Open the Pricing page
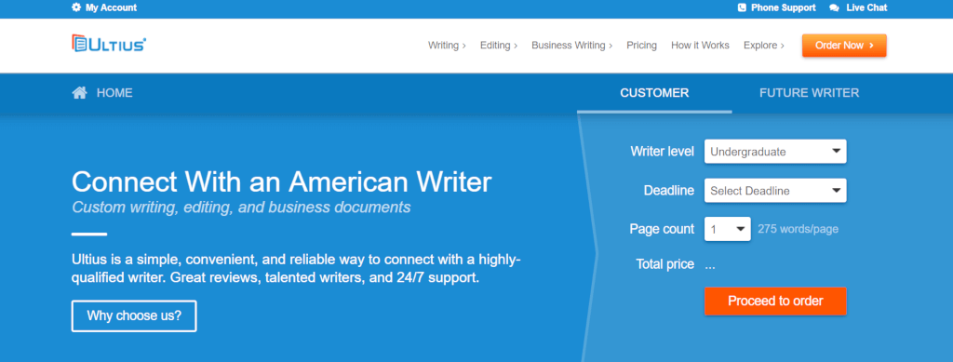953x362 pixels. click(642, 46)
